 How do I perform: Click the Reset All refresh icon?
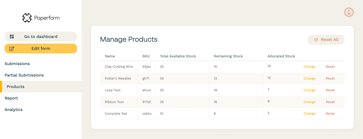click(x=316, y=40)
